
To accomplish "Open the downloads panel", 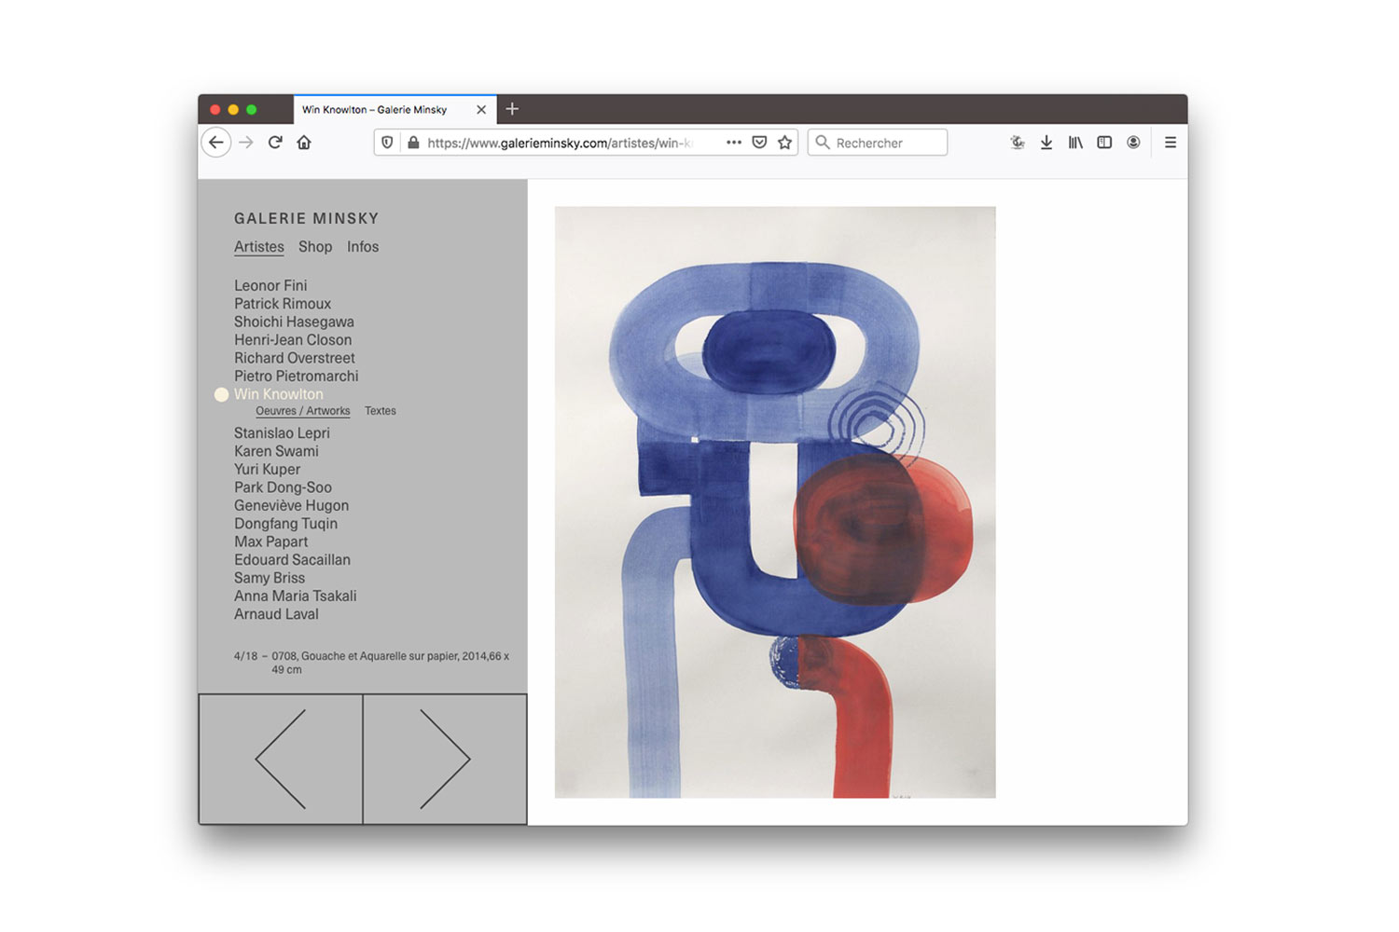I will tap(1046, 143).
